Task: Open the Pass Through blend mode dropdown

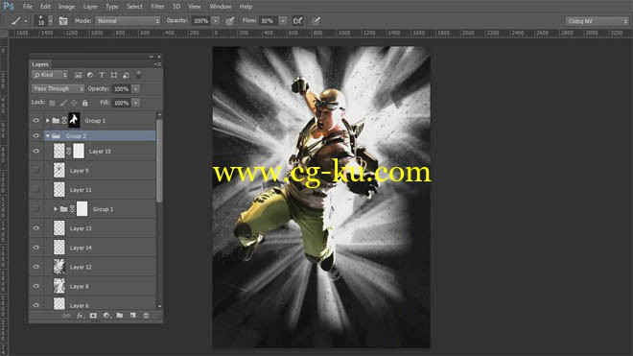Action: [x=58, y=89]
